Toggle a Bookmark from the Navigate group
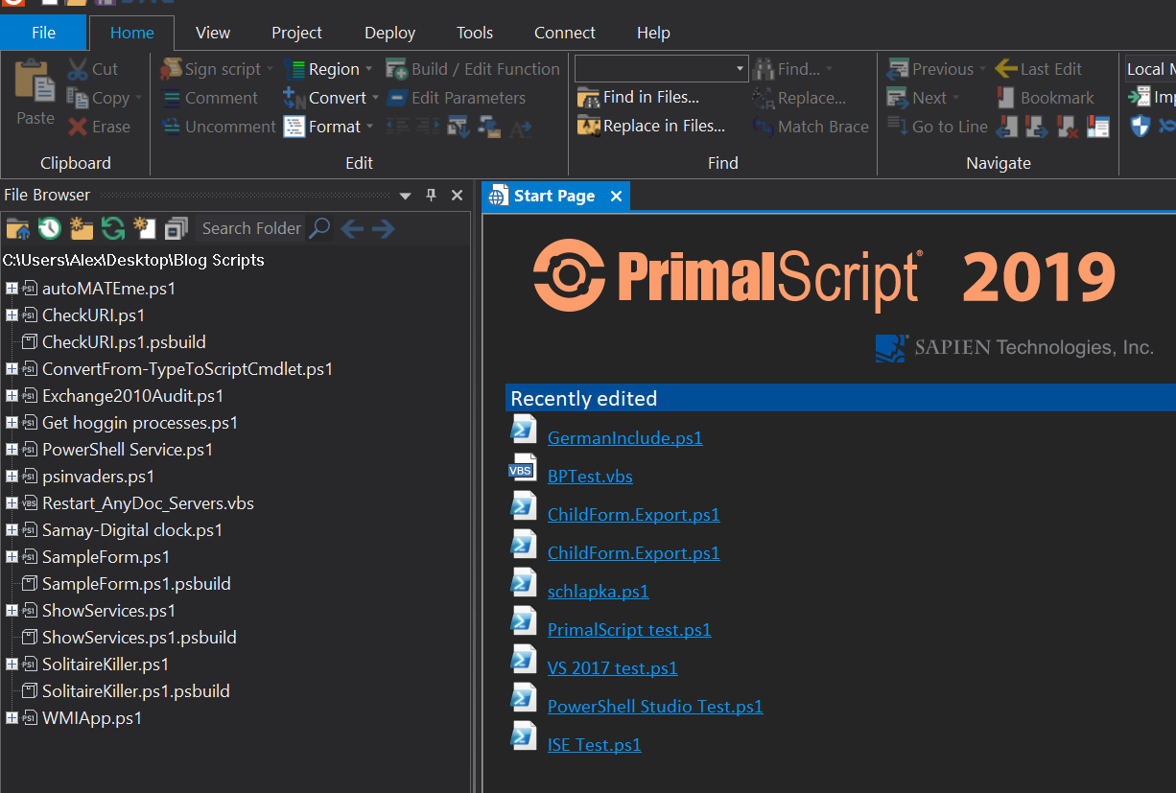Screen dimensions: 1176x793 click(x=1046, y=98)
